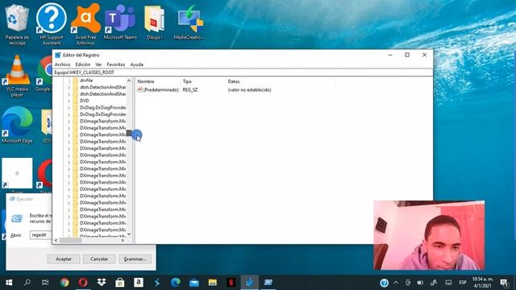516x290 pixels.
Task: Click the REG_SZ type cell
Action: tap(190, 89)
